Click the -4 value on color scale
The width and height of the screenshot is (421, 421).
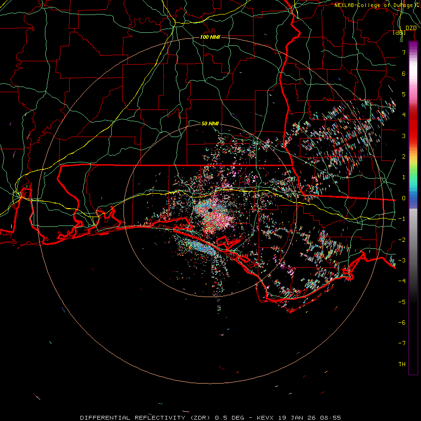pos(402,281)
